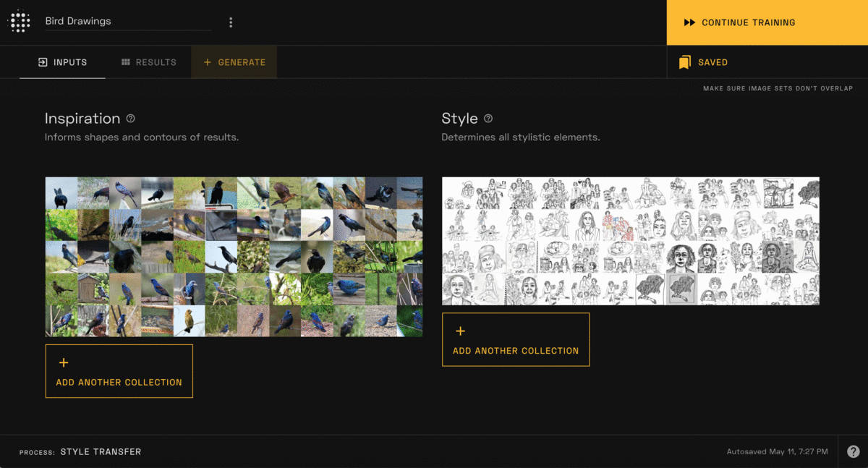Open the project options three-dot menu
The height and width of the screenshot is (468, 868).
pyautogui.click(x=231, y=22)
